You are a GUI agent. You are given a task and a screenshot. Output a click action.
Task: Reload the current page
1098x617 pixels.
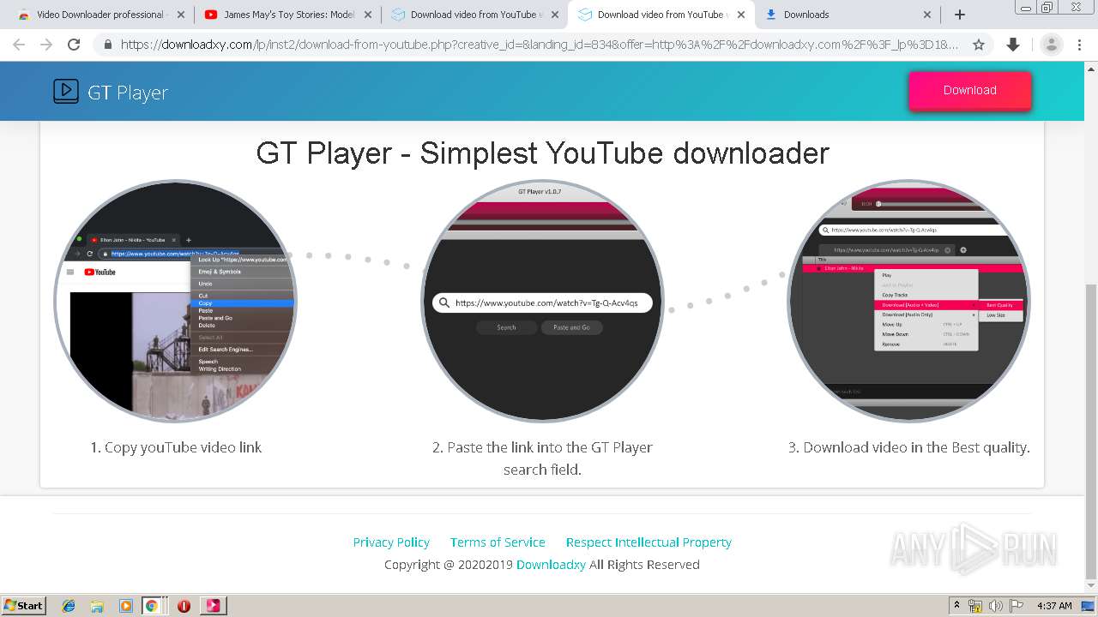coord(74,45)
